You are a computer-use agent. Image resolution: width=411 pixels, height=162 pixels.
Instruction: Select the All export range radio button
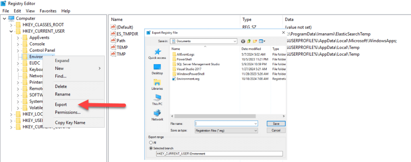[x=151, y=143]
